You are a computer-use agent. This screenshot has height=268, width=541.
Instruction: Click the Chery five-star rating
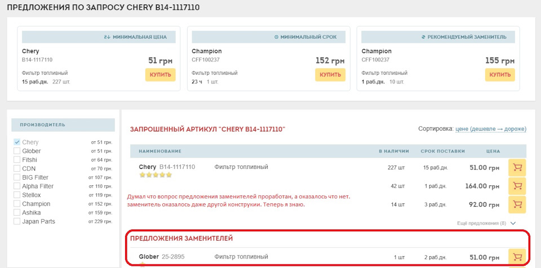tap(156, 175)
